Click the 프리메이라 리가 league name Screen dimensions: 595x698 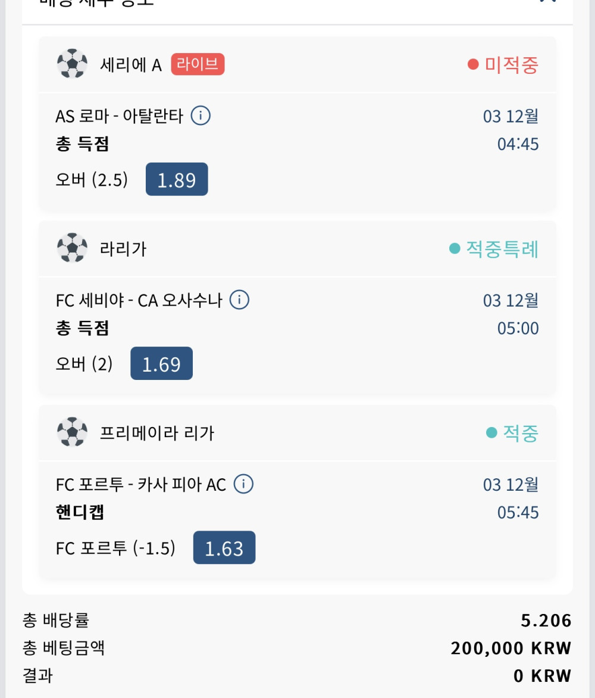[x=157, y=433]
